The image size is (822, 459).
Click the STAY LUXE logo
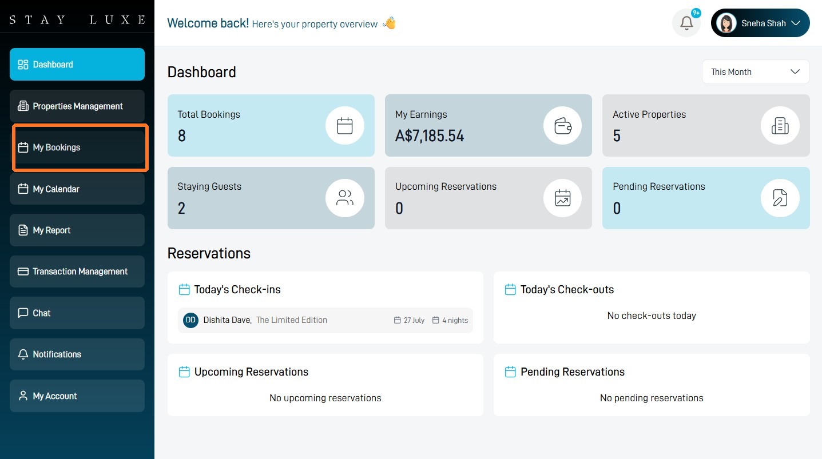click(x=77, y=20)
